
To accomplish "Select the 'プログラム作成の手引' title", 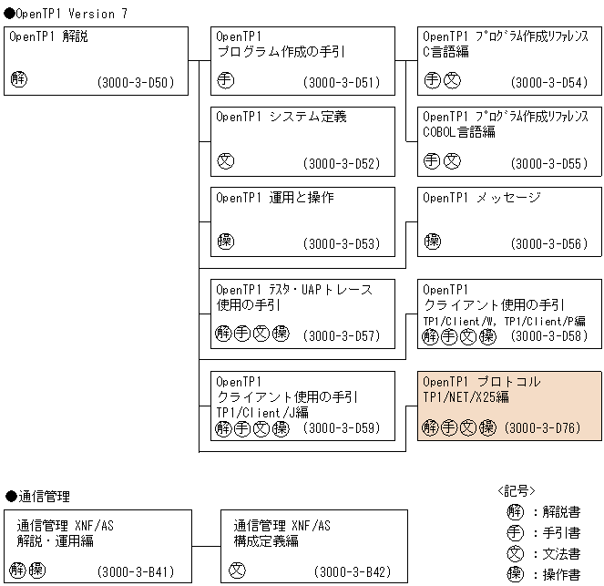I will pyautogui.click(x=282, y=52).
